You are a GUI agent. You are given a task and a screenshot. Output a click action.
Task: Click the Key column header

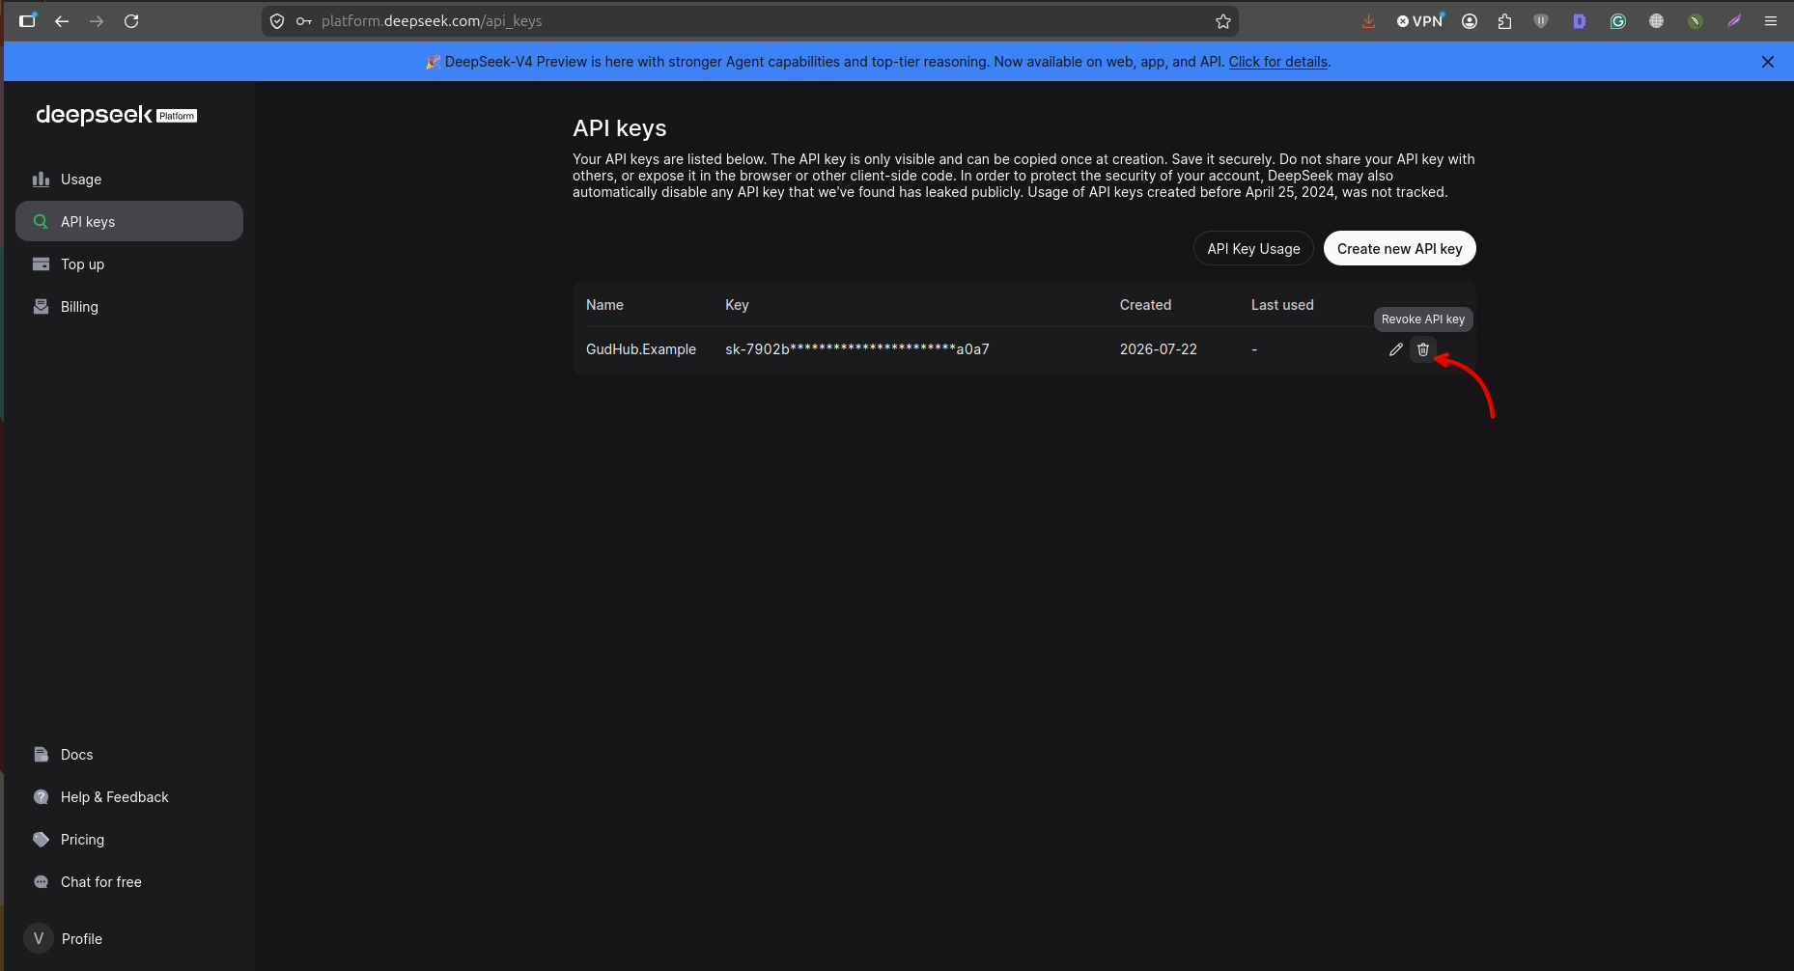pyautogui.click(x=737, y=305)
